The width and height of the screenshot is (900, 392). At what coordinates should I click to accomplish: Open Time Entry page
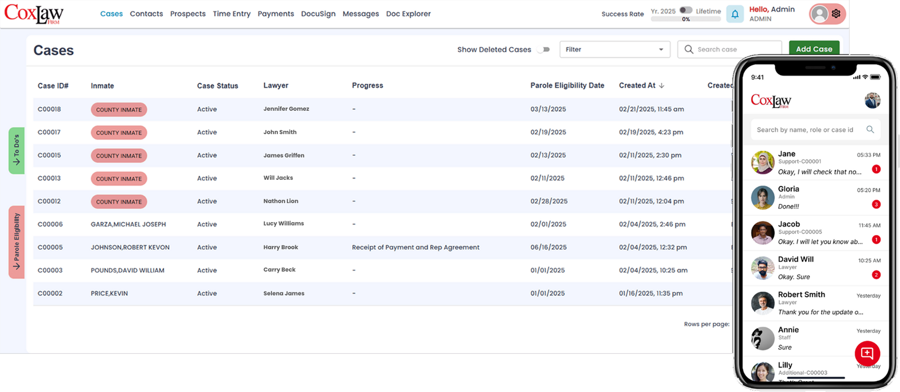232,14
